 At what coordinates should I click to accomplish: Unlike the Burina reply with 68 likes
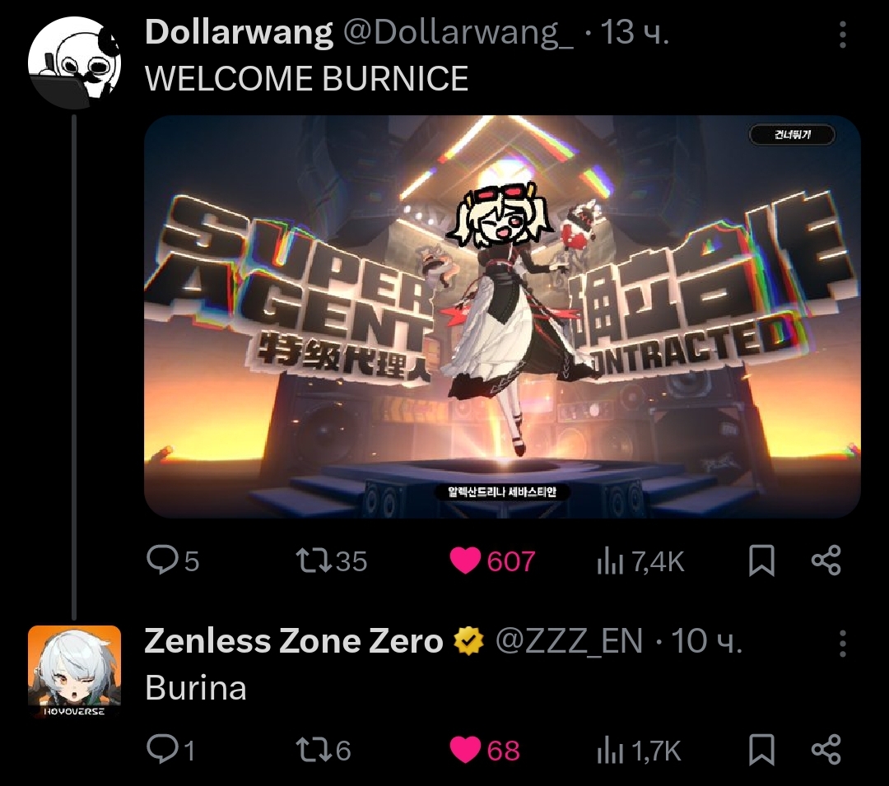click(x=485, y=750)
